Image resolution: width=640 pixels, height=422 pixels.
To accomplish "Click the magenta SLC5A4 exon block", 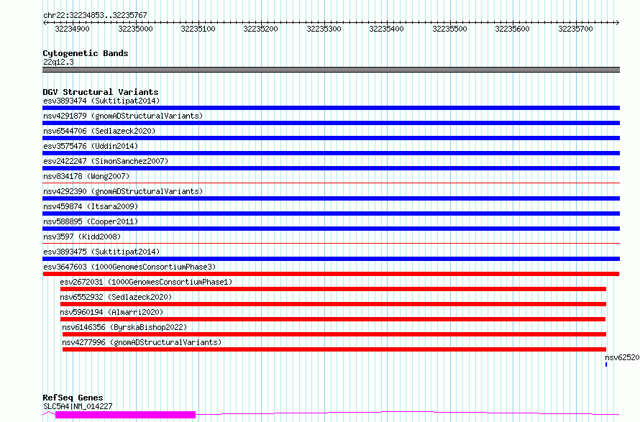I will coord(125,415).
